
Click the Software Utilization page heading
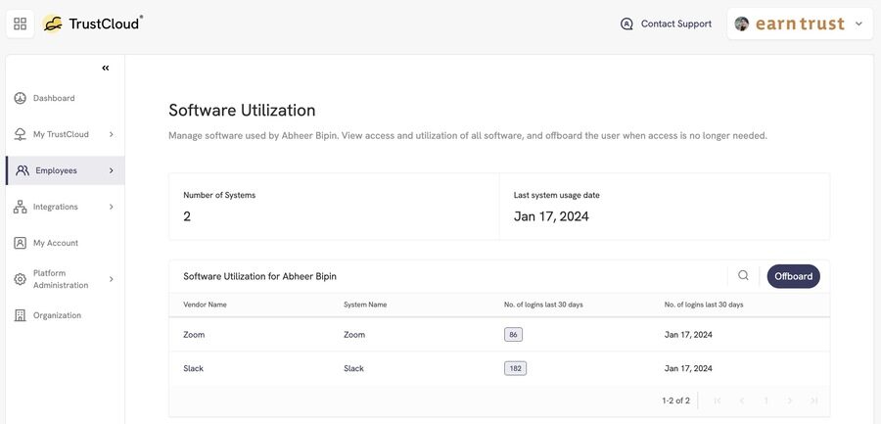click(242, 111)
